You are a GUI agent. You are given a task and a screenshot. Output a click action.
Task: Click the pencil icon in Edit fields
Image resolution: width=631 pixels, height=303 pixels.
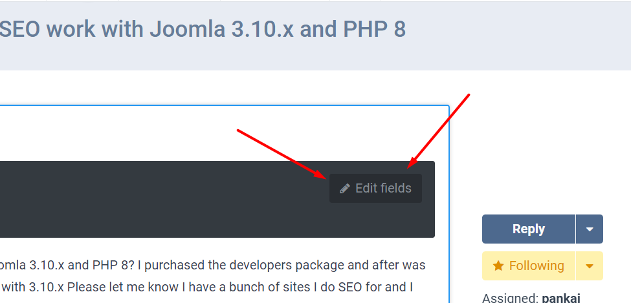(x=345, y=189)
